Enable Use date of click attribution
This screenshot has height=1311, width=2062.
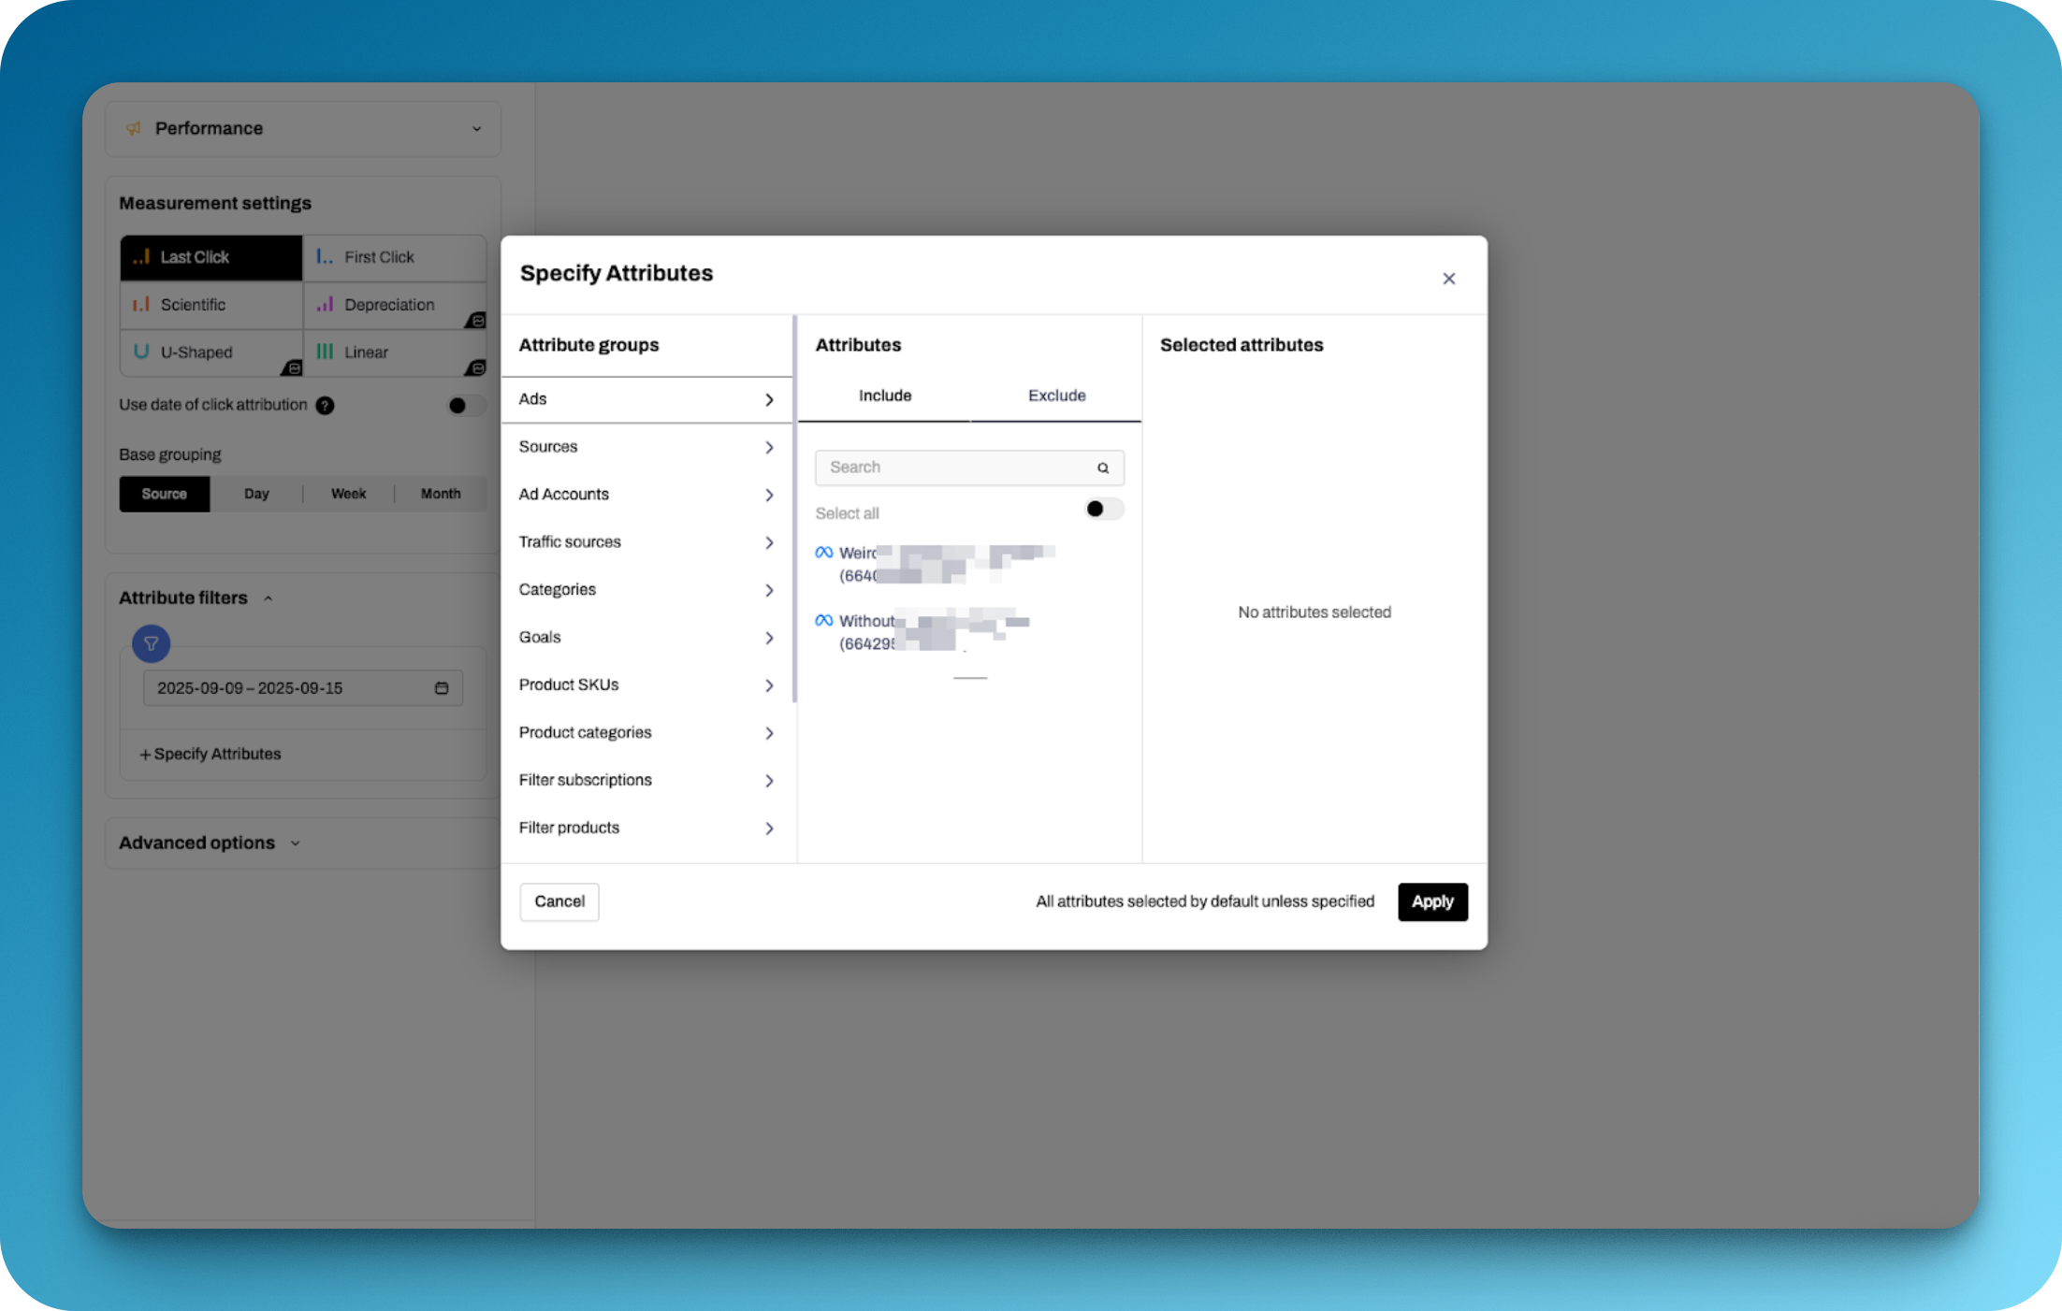[465, 406]
